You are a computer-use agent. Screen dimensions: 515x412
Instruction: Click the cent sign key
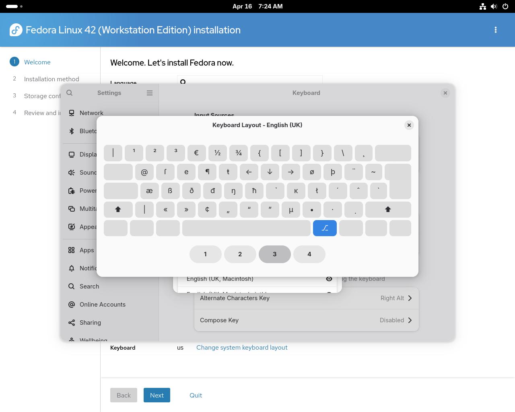207,209
